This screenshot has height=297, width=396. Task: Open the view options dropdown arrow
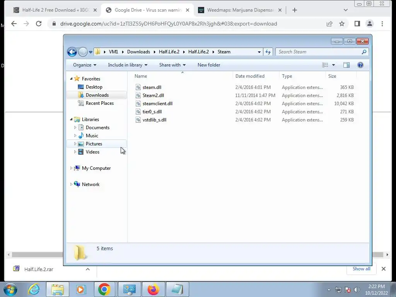pyautogui.click(x=333, y=65)
